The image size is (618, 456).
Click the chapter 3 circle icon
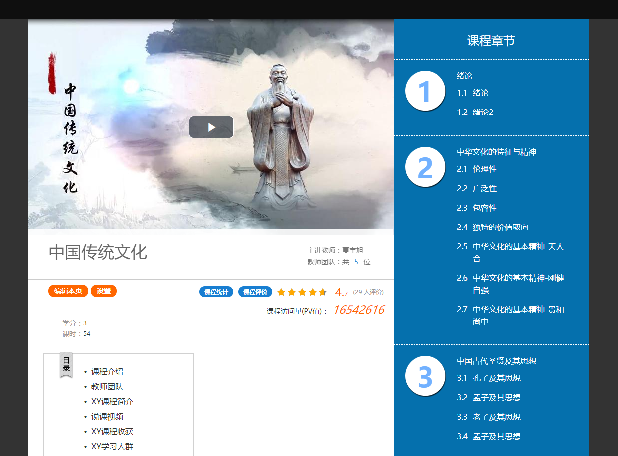tap(425, 376)
